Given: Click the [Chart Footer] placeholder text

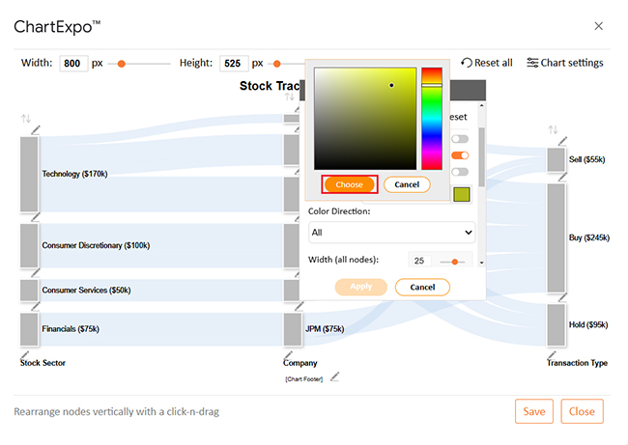Looking at the screenshot, I should [x=304, y=379].
